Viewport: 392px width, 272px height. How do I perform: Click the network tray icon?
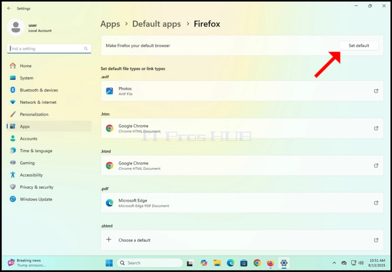click(353, 263)
